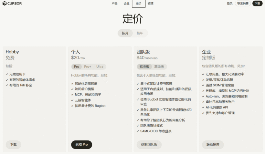Image resolution: width=265 pixels, height=154 pixels.
Task: Open the 资源 menu
Action: click(151, 3)
